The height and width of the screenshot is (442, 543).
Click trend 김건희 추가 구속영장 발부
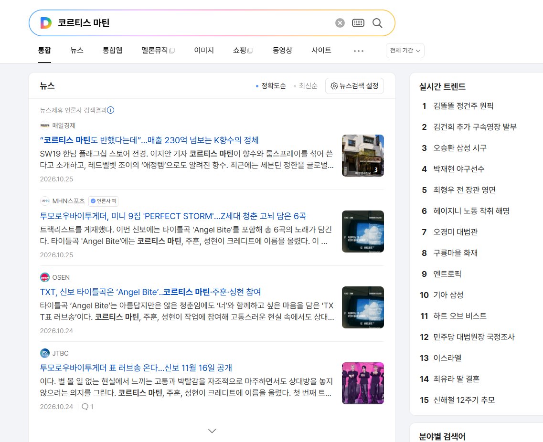click(475, 127)
